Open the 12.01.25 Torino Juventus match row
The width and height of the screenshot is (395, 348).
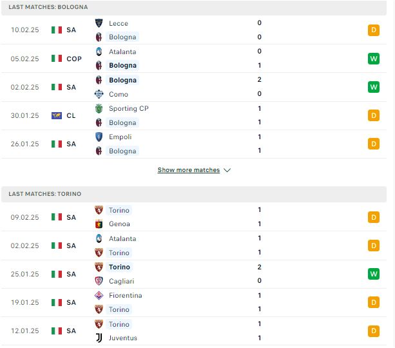coord(194,331)
